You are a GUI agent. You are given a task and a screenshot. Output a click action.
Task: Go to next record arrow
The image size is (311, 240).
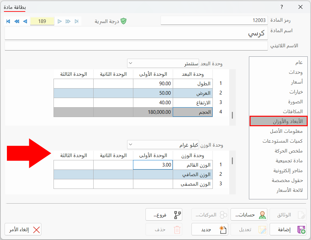[59, 21]
